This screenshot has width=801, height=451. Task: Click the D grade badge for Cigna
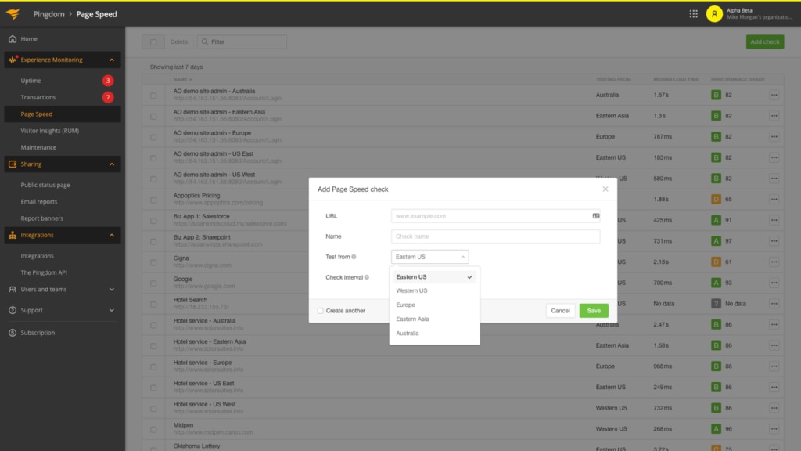tap(716, 262)
